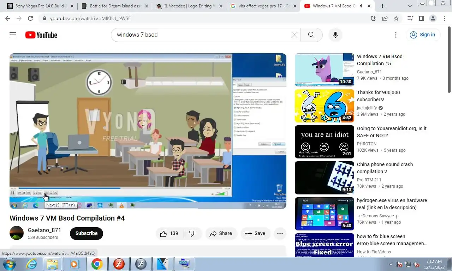The image size is (452, 271).
Task: Dislike the video
Action: pyautogui.click(x=192, y=233)
